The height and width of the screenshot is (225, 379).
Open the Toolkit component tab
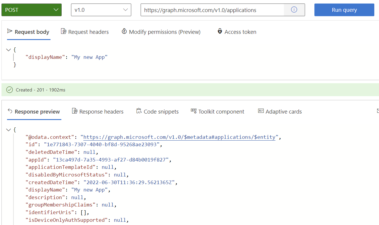point(218,112)
